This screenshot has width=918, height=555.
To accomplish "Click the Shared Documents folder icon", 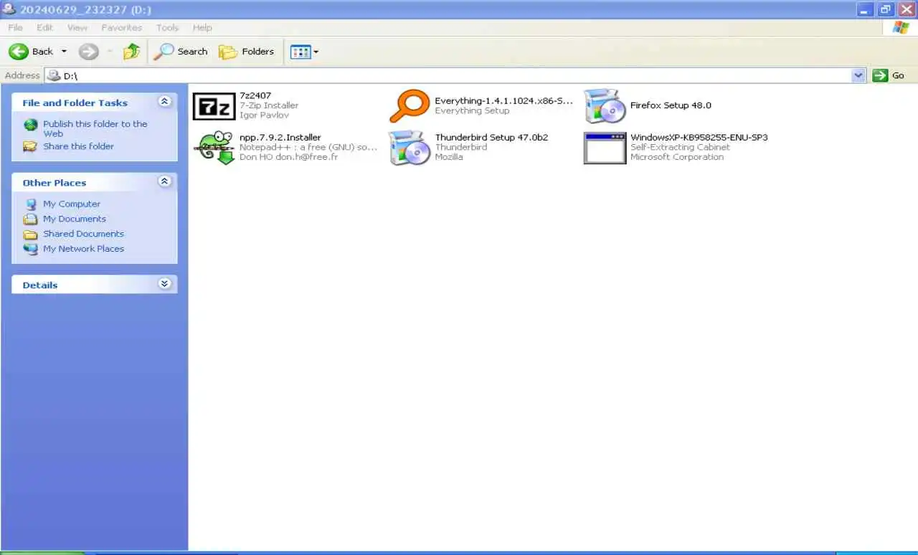I will coord(30,234).
